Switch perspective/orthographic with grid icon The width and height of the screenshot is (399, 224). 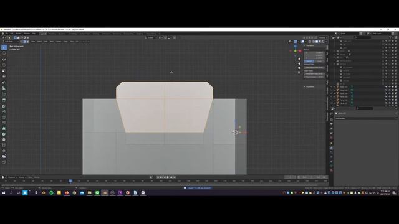coord(299,73)
